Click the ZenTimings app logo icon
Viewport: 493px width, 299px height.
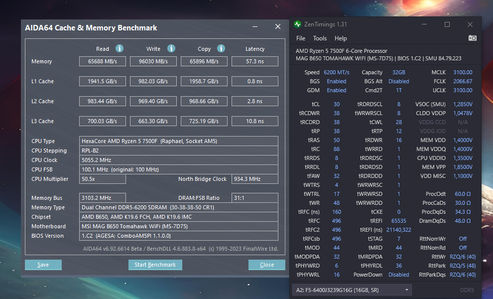297,24
